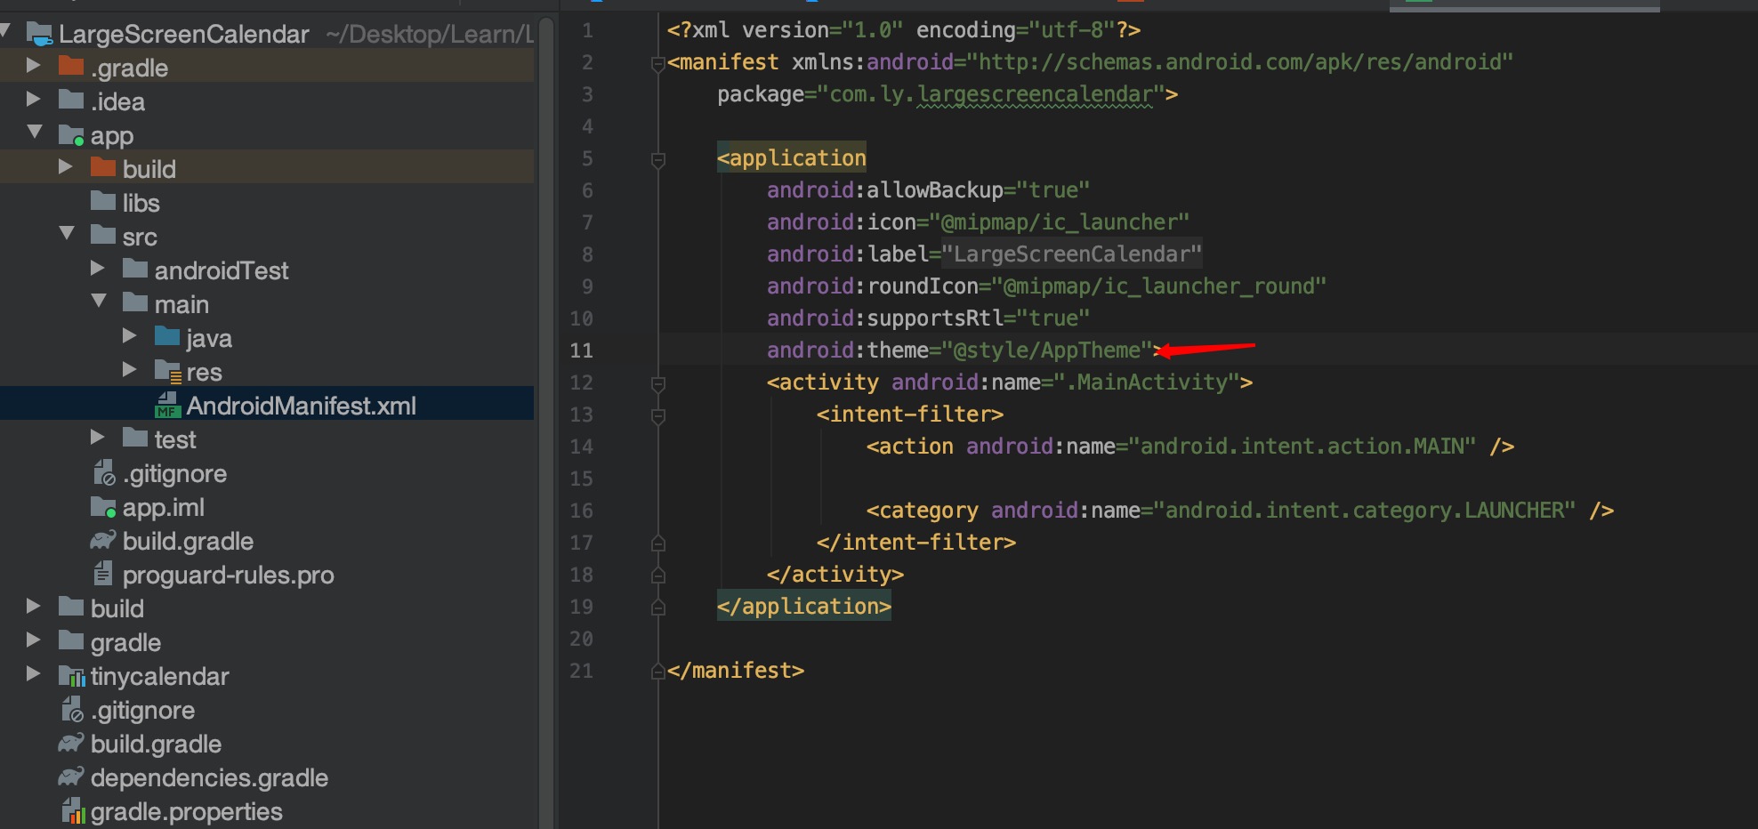The height and width of the screenshot is (829, 1758).
Task: Select the app.iml file row
Action: tap(267, 506)
